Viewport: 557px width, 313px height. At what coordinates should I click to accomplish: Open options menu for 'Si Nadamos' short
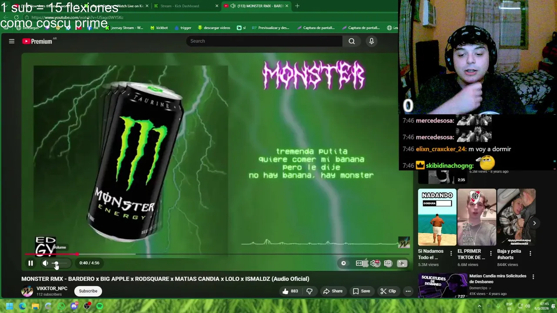[x=451, y=253]
